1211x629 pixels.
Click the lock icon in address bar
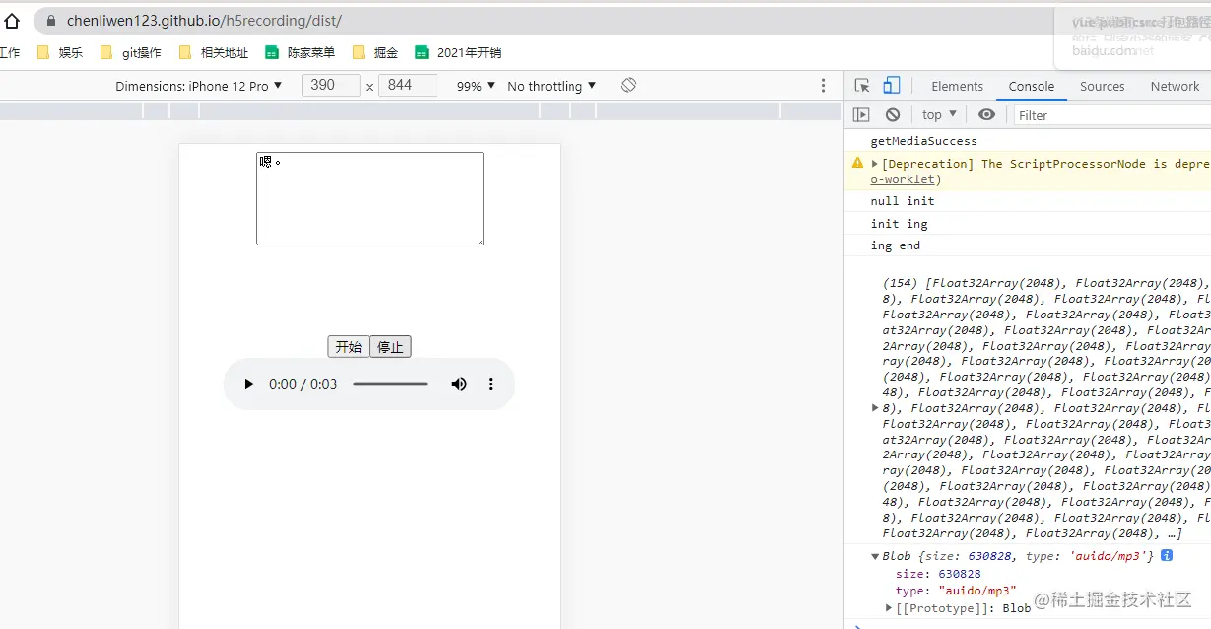click(52, 21)
